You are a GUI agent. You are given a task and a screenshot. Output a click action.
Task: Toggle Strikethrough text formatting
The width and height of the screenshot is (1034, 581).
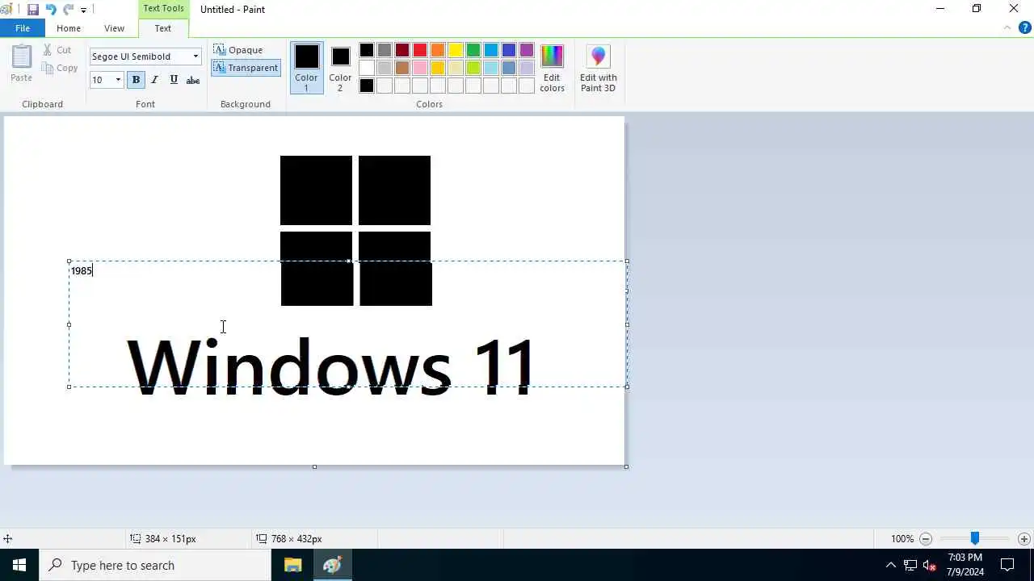(x=193, y=80)
